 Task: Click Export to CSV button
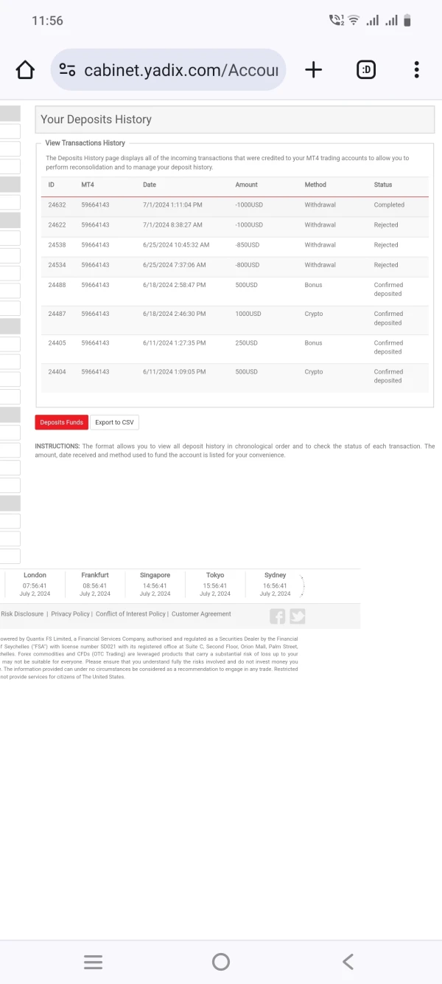115,422
